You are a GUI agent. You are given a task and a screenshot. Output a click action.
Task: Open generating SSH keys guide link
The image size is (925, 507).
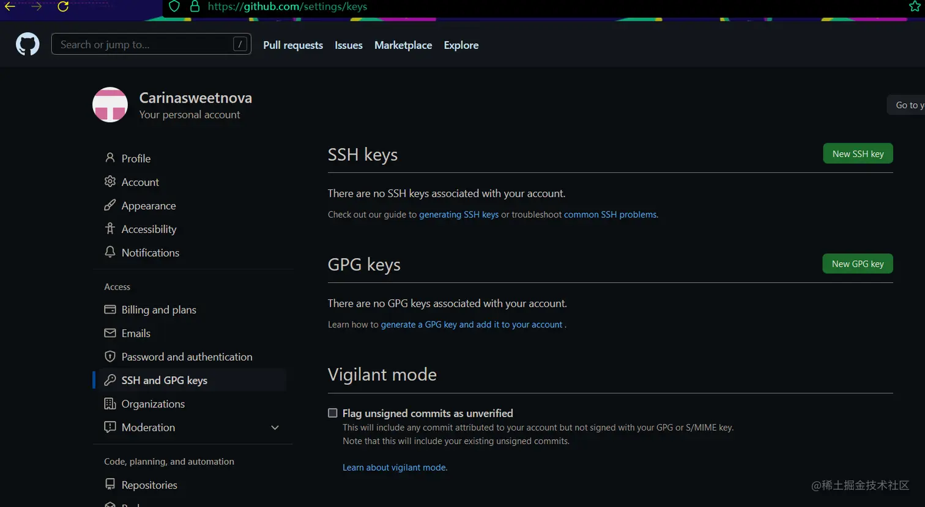(459, 214)
